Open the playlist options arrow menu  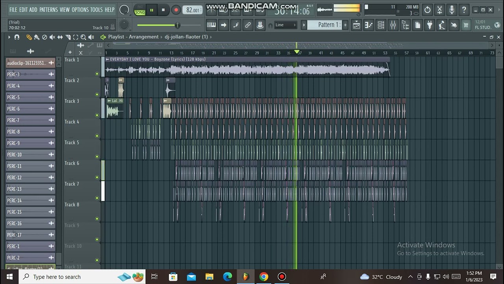point(9,37)
